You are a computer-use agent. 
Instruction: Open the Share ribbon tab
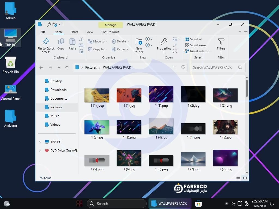tap(74, 32)
